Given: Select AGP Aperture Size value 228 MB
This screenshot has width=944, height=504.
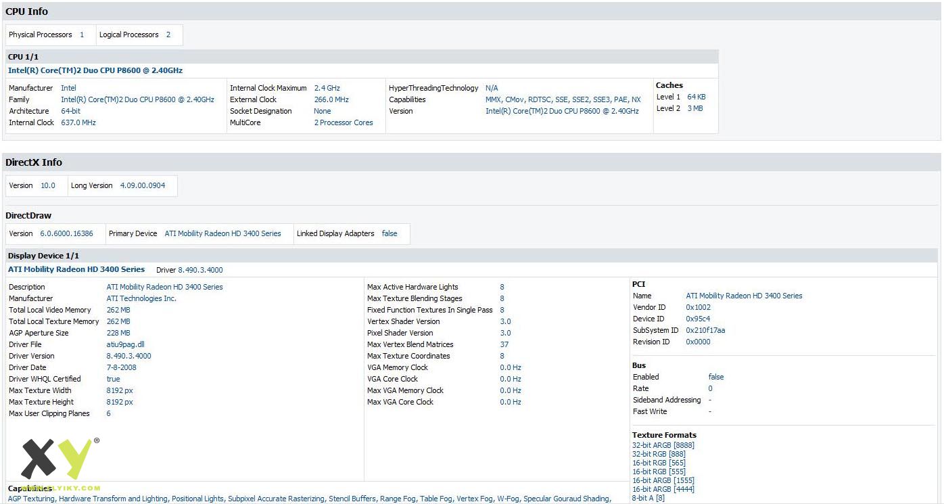Looking at the screenshot, I should click(118, 333).
